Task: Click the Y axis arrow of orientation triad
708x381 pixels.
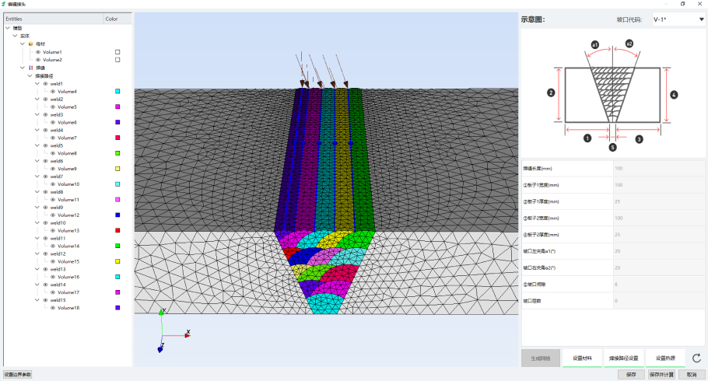Action: coord(161,312)
